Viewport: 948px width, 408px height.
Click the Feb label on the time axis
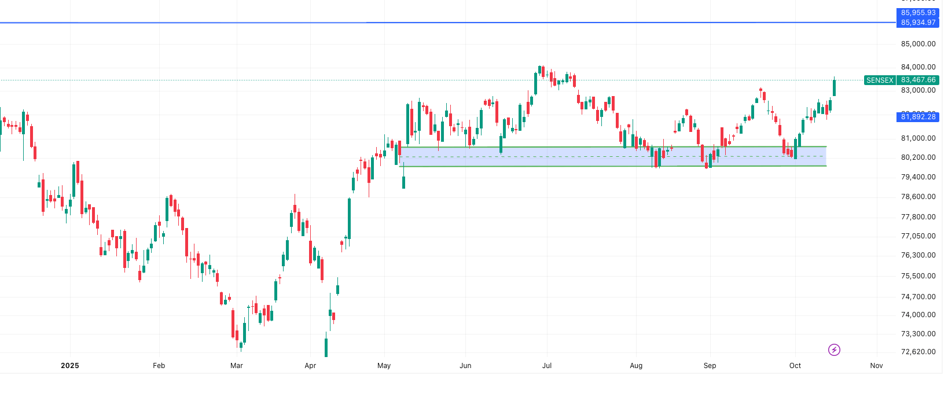tap(159, 366)
